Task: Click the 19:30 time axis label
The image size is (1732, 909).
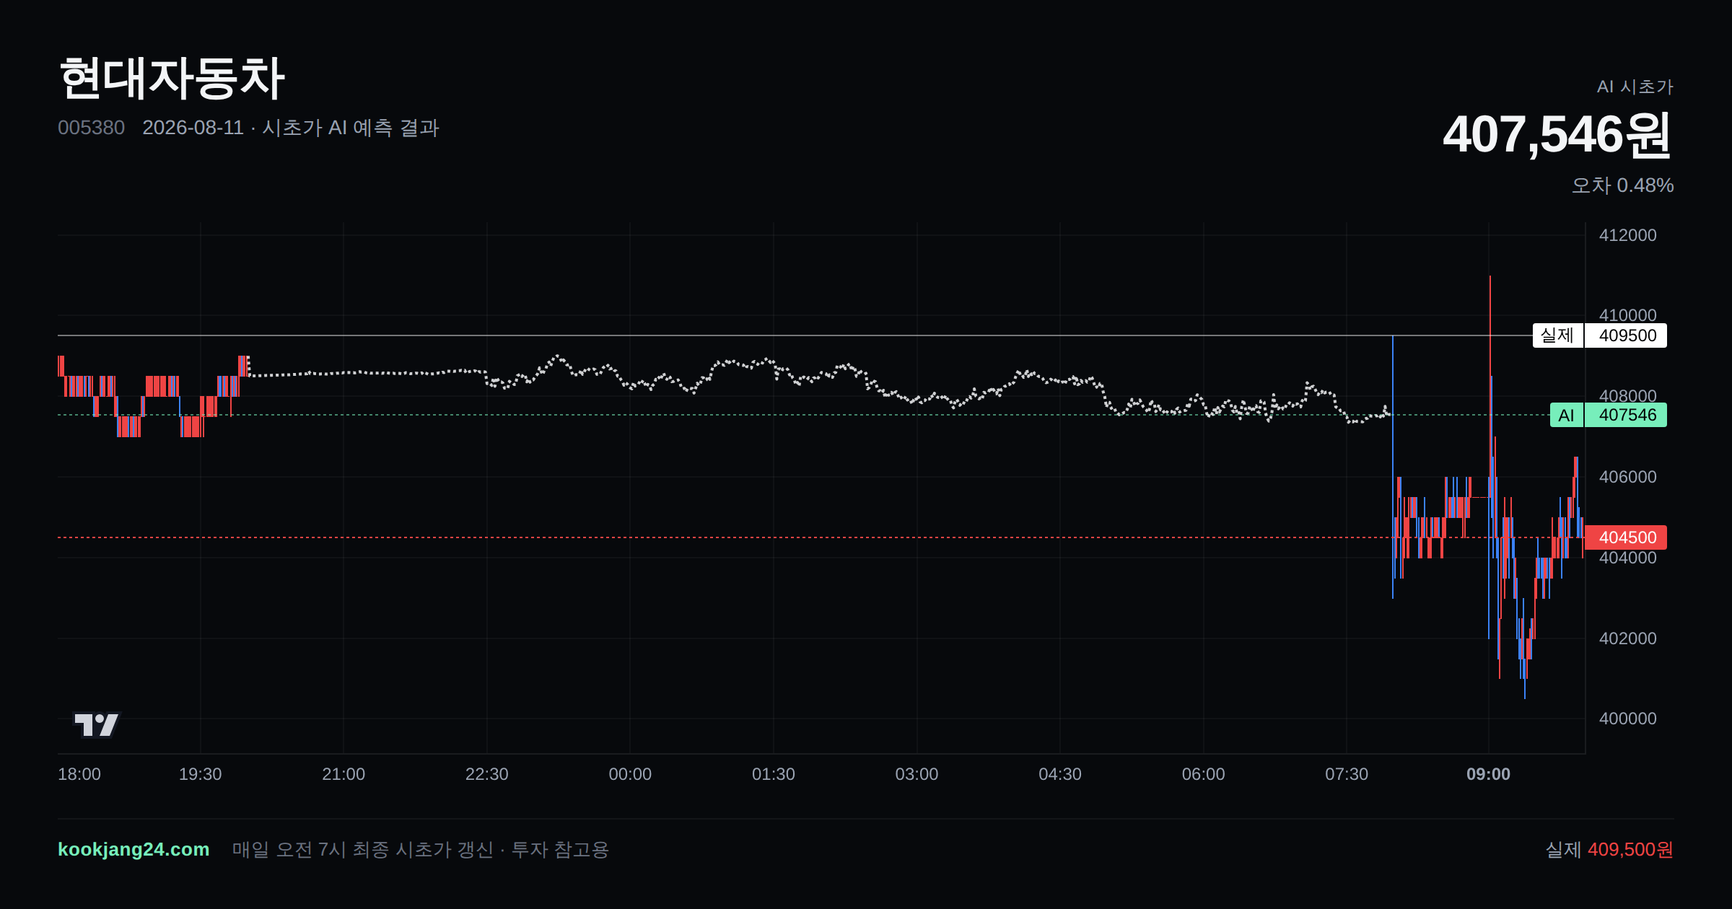Action: (200, 774)
